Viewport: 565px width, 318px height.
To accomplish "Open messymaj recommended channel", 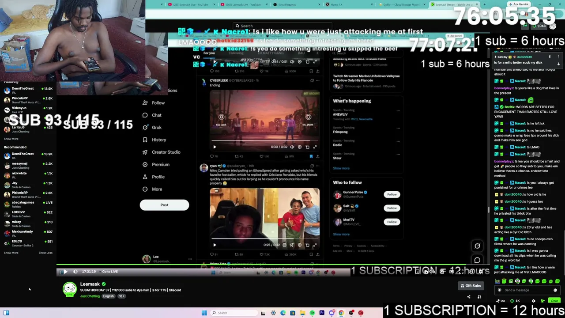I will (28, 165).
